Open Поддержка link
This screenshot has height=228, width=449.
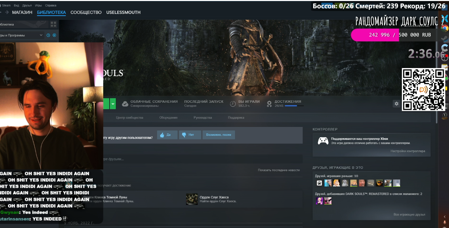tap(236, 118)
